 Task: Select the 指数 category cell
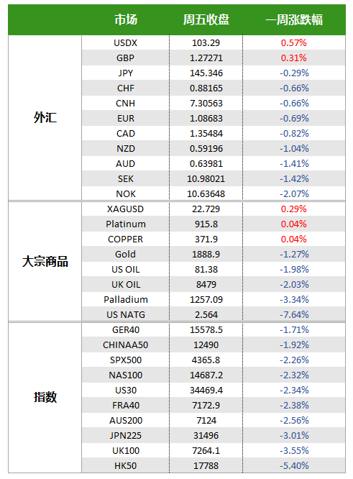[x=45, y=397]
